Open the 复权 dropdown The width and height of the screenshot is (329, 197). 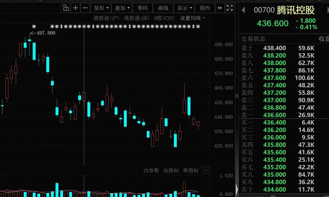point(101,8)
